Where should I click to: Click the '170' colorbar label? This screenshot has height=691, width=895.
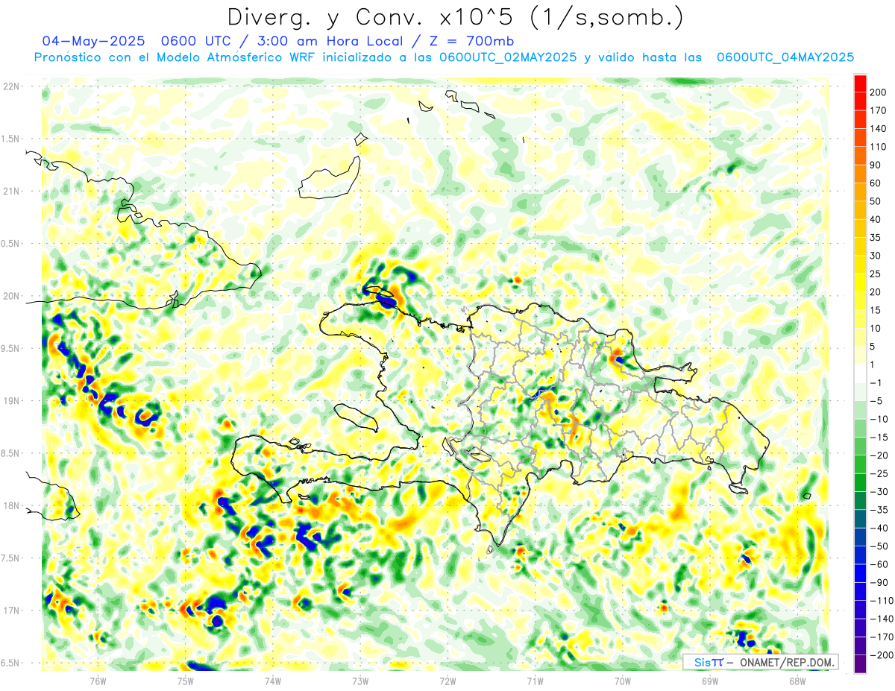tap(879, 110)
